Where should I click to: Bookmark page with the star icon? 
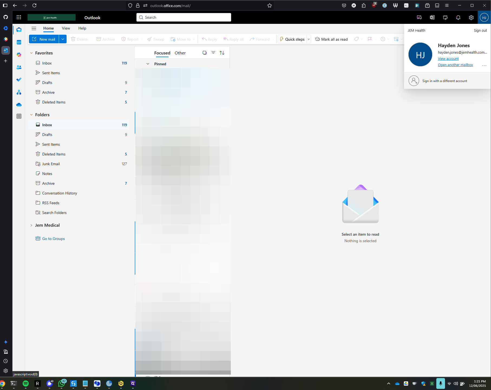click(x=270, y=5)
